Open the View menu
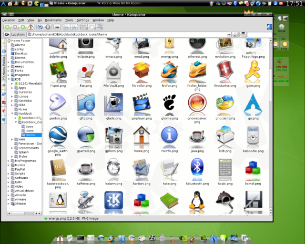Viewport: 305px width, 244px height. click(30, 20)
